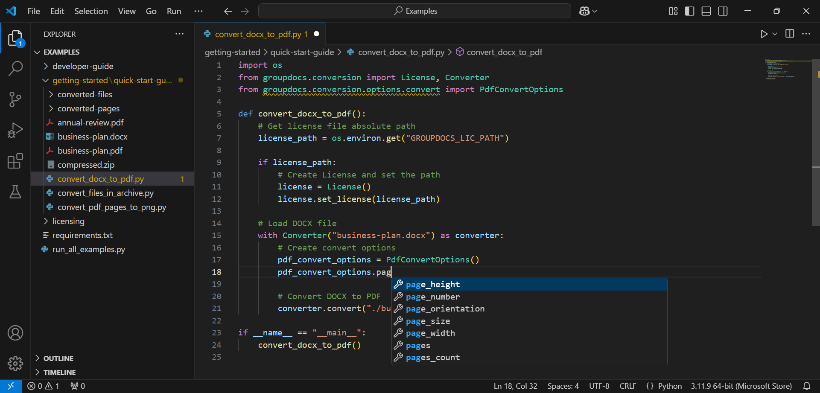820x393 pixels.
Task: Click the editor vertical scrollbar
Action: pos(816,143)
